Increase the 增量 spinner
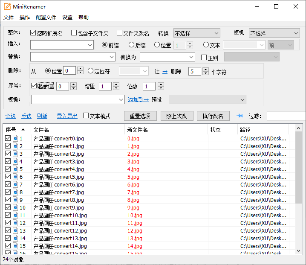The image size is (306, 265). tap(116, 84)
